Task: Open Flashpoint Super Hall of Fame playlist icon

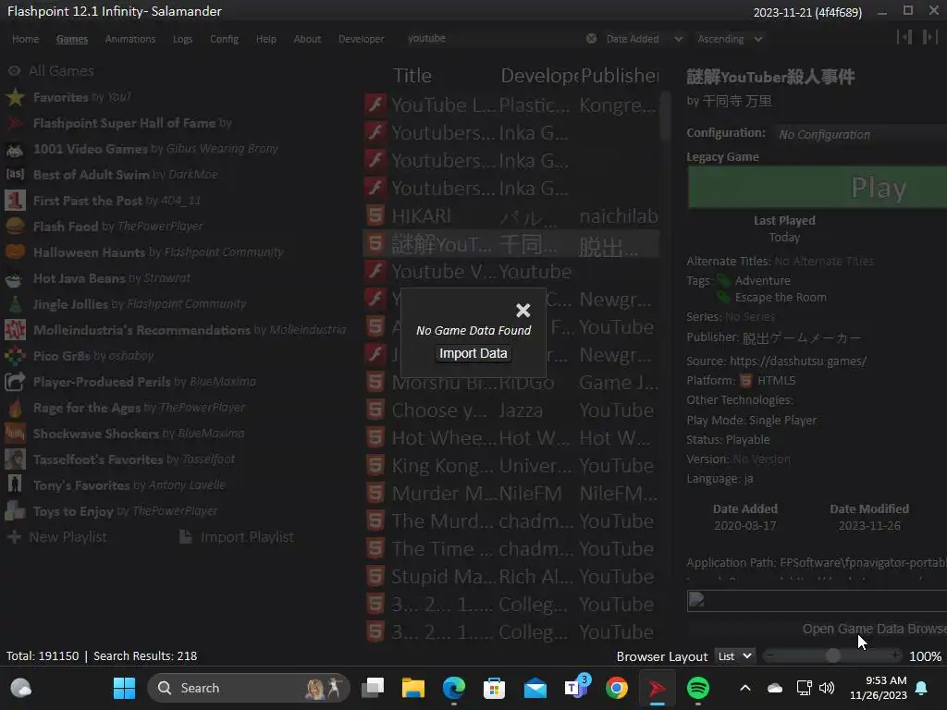Action: [x=15, y=123]
